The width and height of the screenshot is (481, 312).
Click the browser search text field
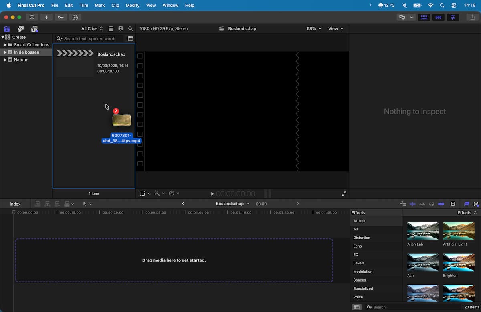pos(89,38)
